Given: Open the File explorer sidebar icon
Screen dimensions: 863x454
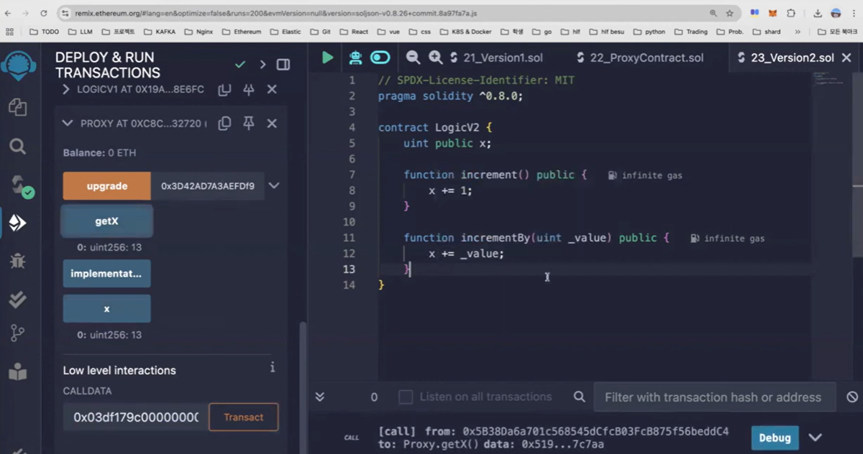Looking at the screenshot, I should click(17, 108).
